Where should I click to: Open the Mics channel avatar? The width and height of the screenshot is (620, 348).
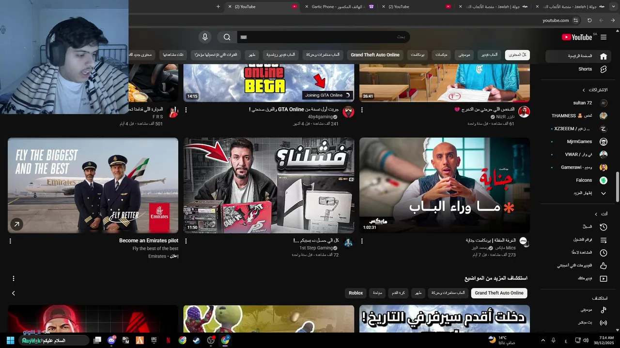(x=524, y=242)
